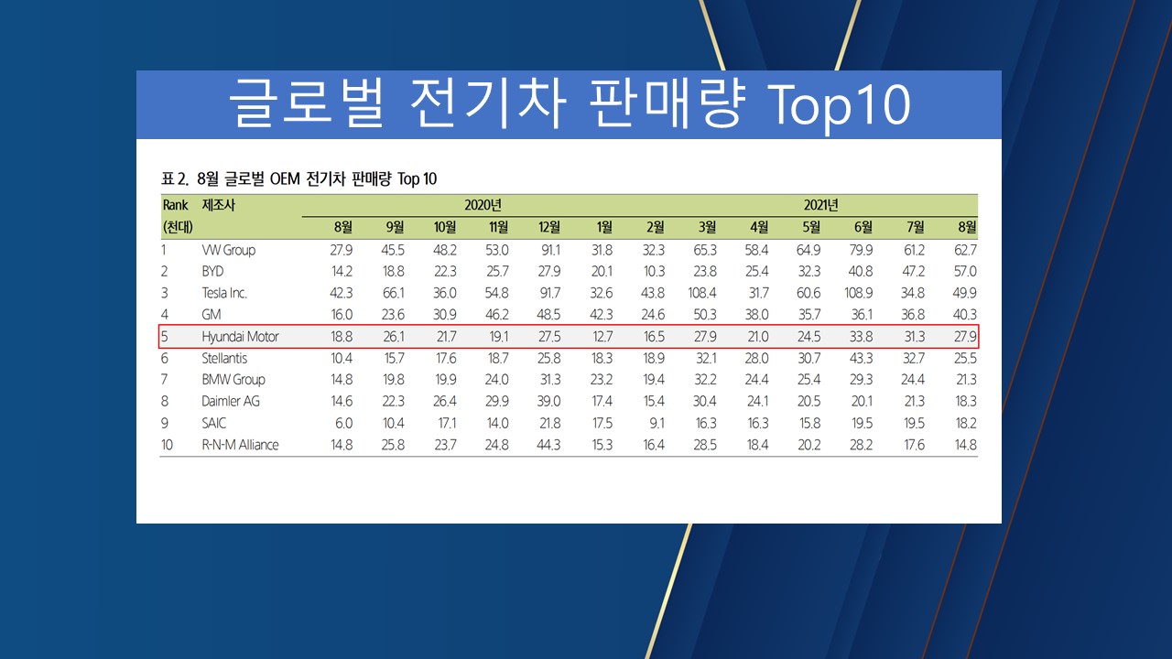This screenshot has height=659, width=1172.
Task: Click BYD's 57.0 sales value
Action: [965, 272]
